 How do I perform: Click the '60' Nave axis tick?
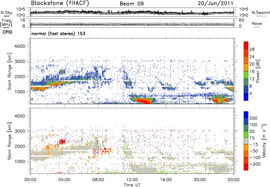(x=241, y=20)
